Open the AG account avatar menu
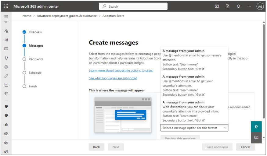Screen dimensions: 267x156 pos(260,6)
